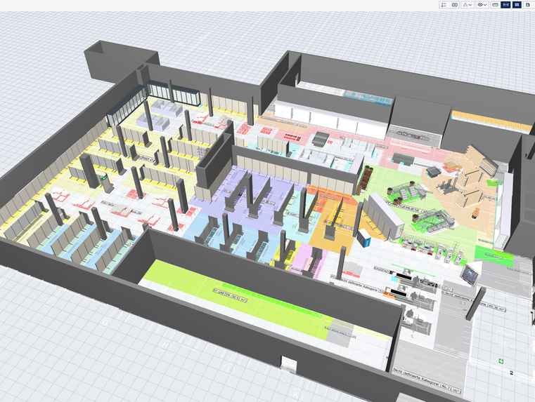Select the KASSENZ checkout zone label
This screenshot has height=402, width=535.
[x=382, y=271]
